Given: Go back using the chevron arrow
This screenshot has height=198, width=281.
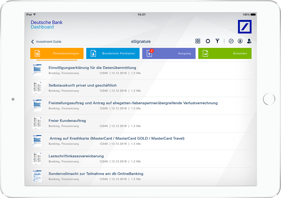Looking at the screenshot, I should coord(32,42).
